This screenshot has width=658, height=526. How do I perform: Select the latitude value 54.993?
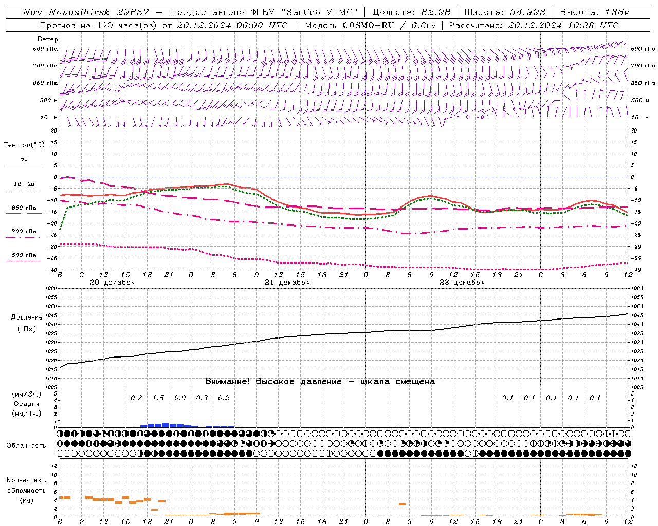(528, 12)
